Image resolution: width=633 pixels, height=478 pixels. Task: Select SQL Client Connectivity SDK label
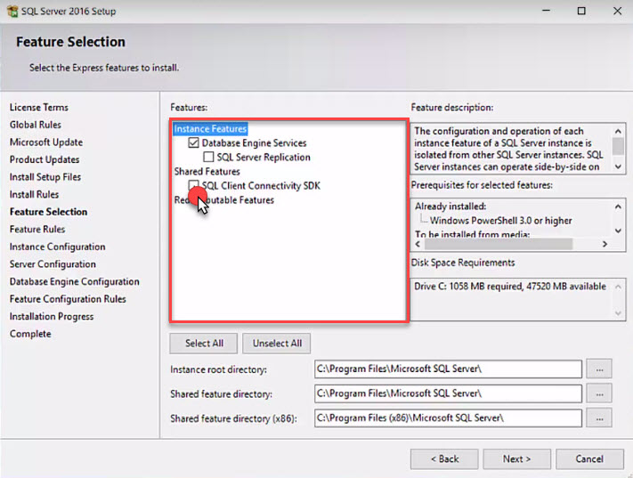(x=261, y=186)
